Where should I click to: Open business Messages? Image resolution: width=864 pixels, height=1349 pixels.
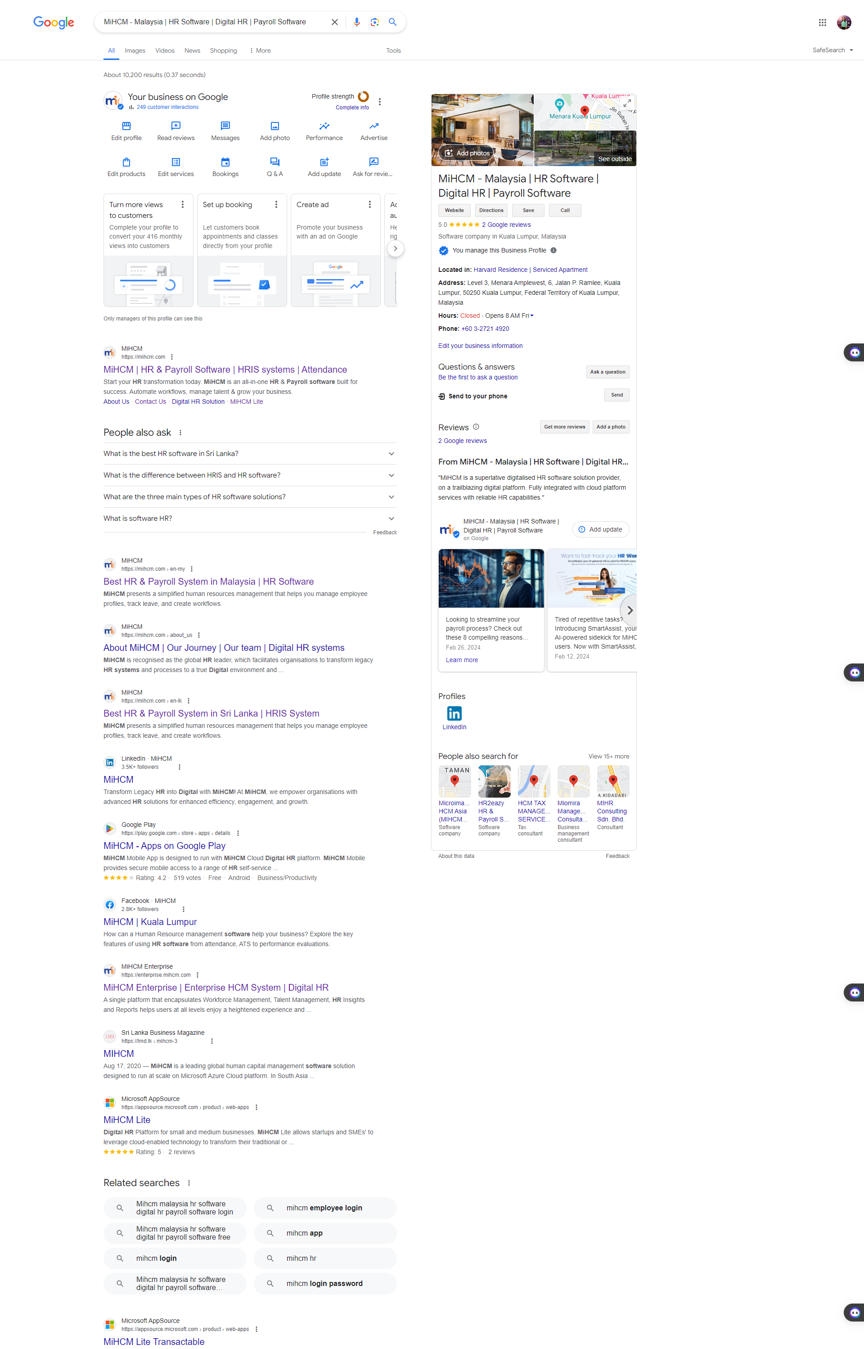tap(225, 131)
